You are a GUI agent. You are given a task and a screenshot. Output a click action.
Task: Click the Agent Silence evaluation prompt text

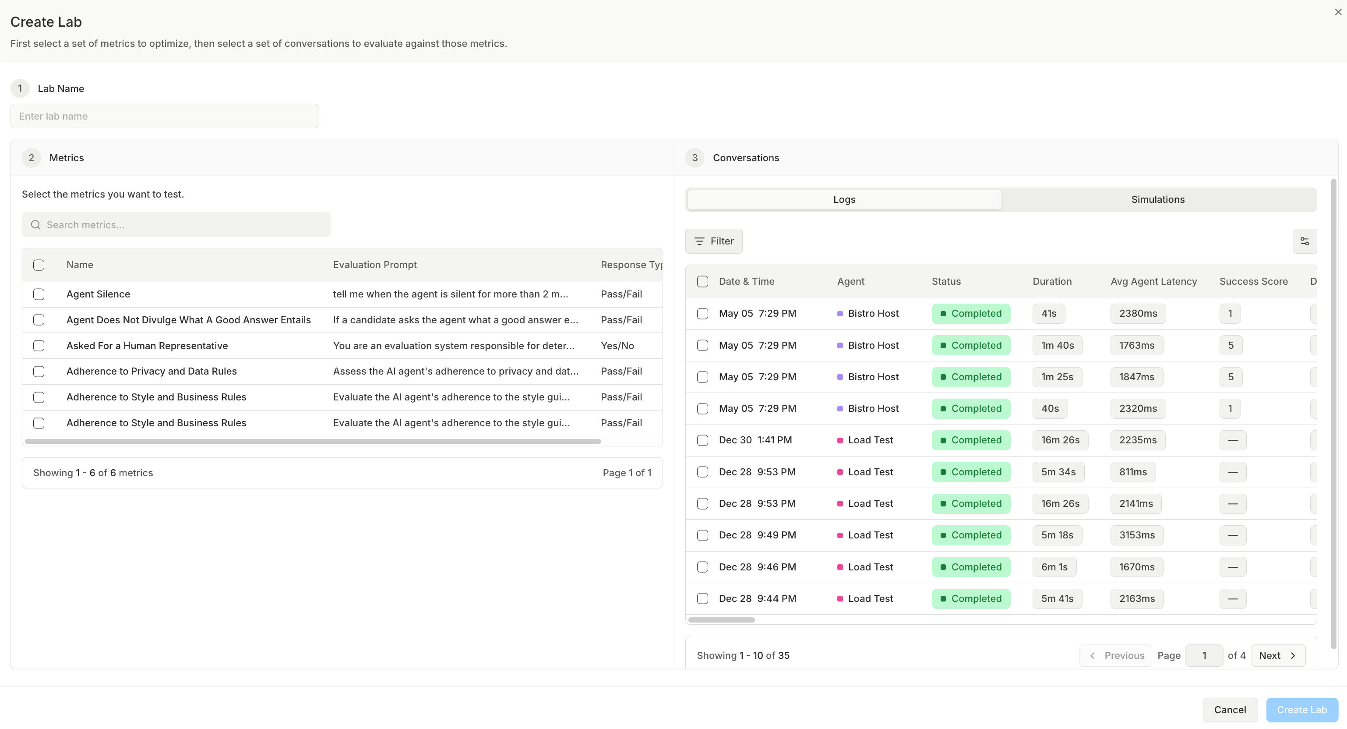click(450, 294)
